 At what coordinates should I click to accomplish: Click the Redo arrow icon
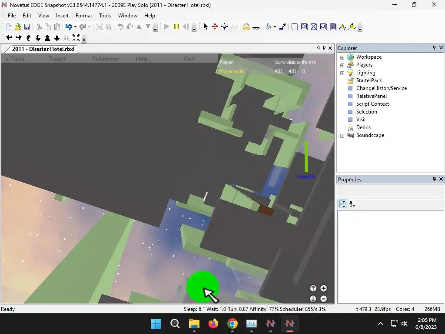point(83,27)
